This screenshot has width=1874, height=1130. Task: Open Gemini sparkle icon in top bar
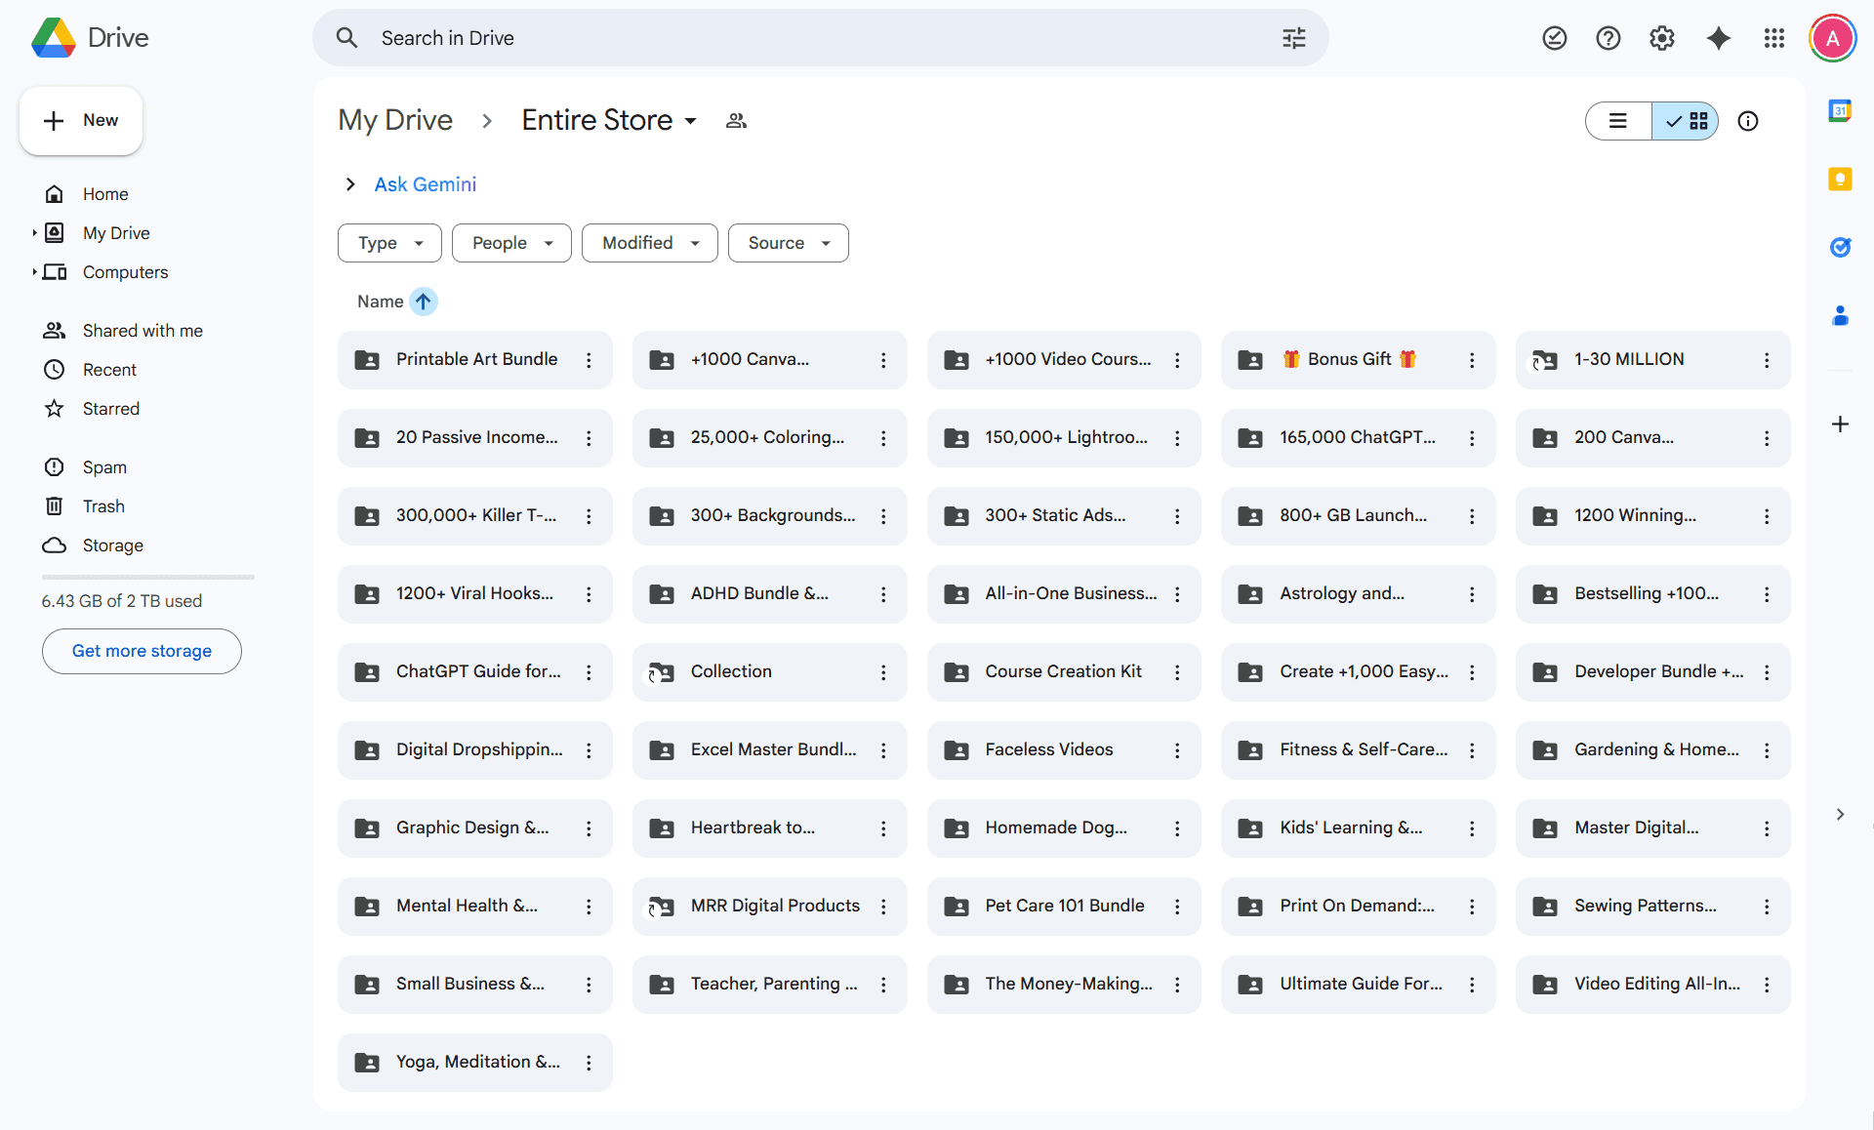(1719, 38)
